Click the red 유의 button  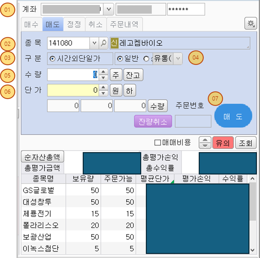pyautogui.click(x=223, y=143)
